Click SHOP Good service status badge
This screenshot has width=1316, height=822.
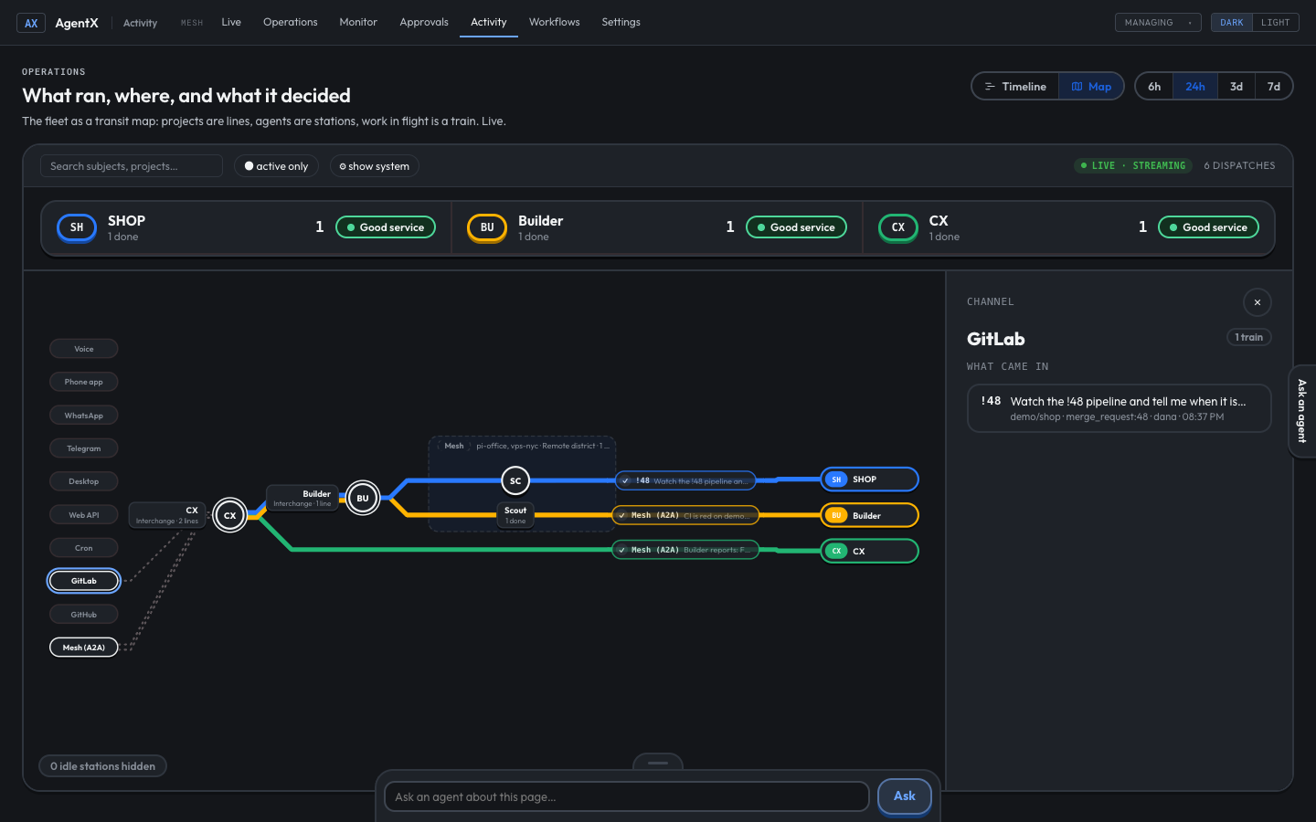pyautogui.click(x=386, y=227)
